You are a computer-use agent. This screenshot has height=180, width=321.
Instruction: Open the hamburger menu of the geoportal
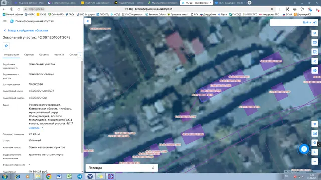click(x=5, y=21)
